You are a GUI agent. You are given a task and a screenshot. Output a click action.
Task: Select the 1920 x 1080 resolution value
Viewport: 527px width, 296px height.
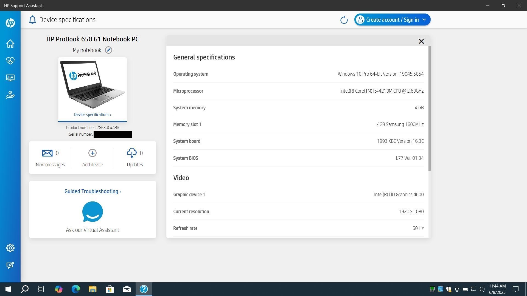[411, 212]
